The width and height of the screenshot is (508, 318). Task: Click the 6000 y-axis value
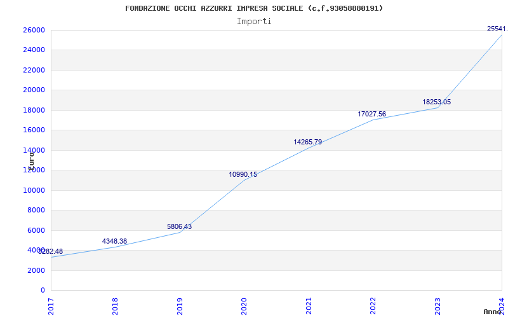tap(36, 230)
